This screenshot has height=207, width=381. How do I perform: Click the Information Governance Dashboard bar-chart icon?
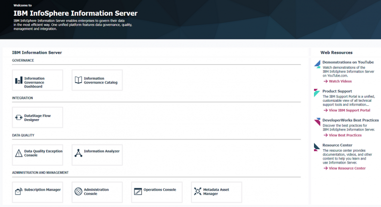coord(19,81)
